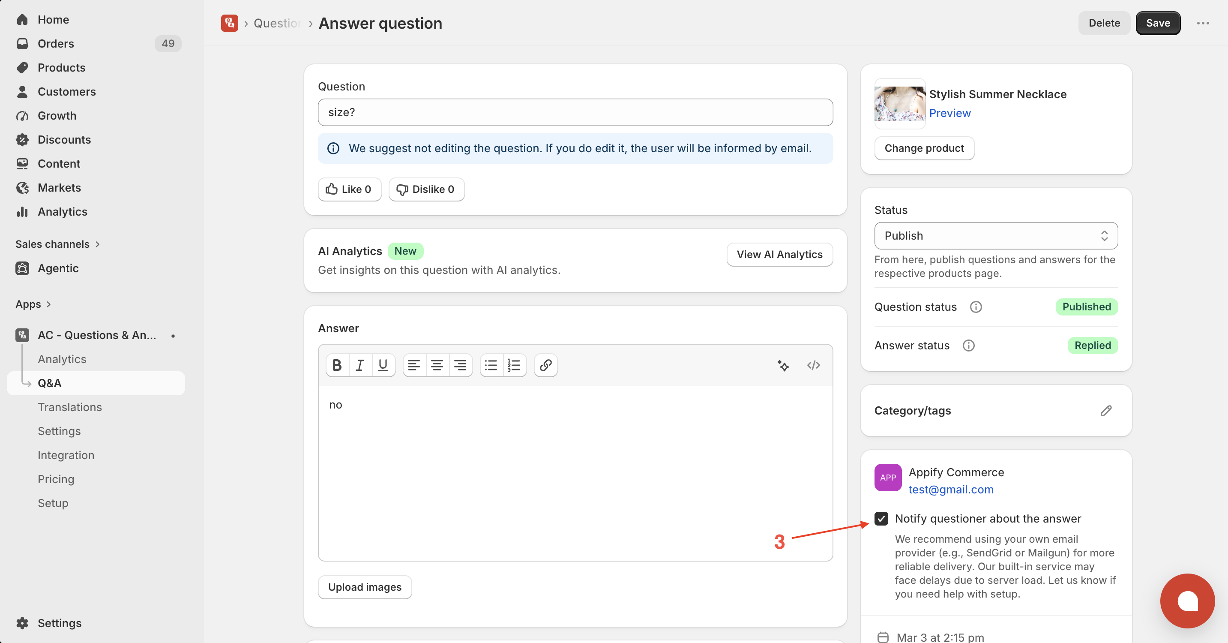Click the Like thumbs-up button

(x=350, y=189)
